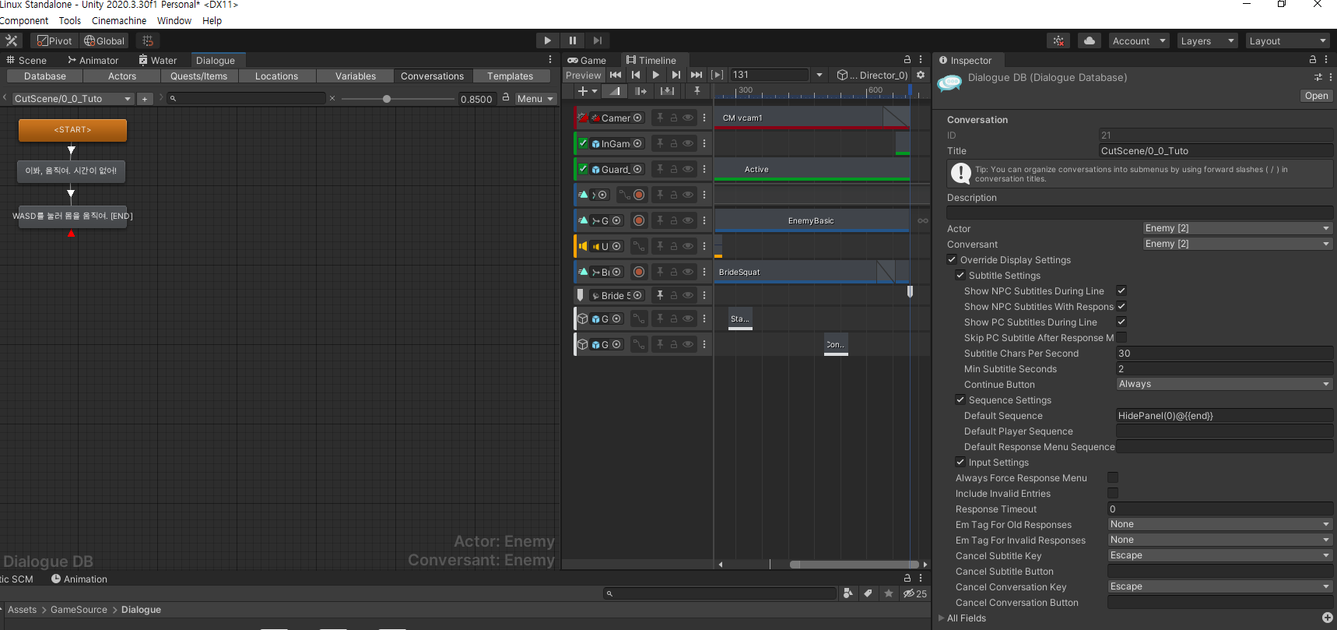
Task: Toggle Guard activation track checkbox
Action: point(583,169)
